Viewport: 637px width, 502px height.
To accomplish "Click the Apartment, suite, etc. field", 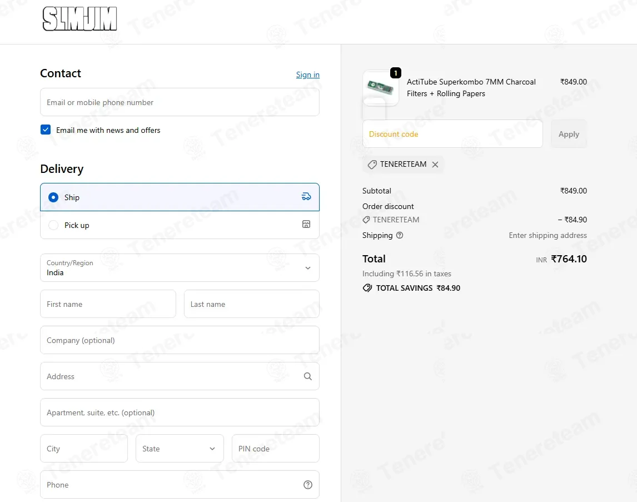I will point(180,412).
